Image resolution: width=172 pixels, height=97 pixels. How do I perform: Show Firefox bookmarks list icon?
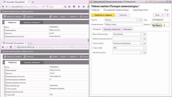(69, 7)
